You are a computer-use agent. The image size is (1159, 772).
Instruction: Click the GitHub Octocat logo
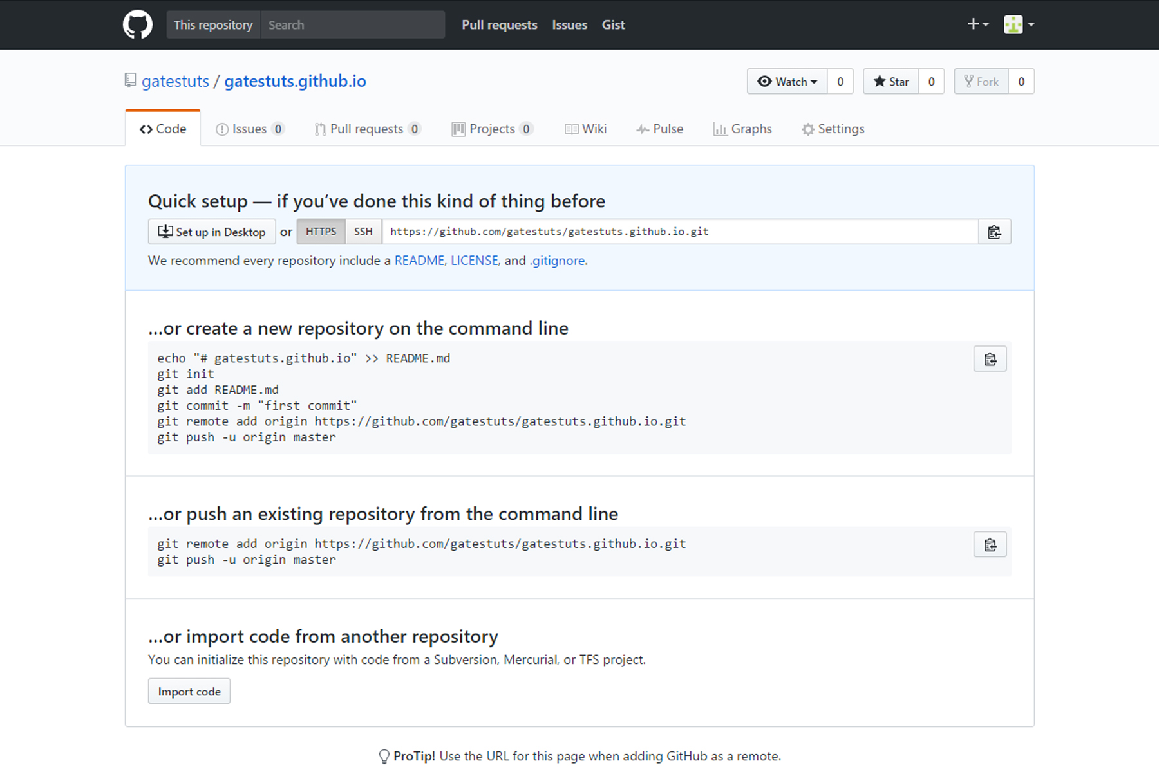click(138, 24)
